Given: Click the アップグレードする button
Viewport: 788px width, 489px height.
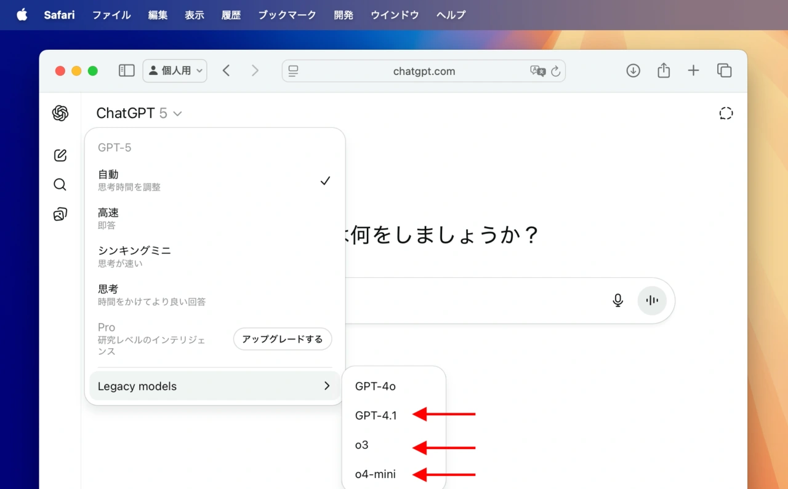Looking at the screenshot, I should (282, 339).
